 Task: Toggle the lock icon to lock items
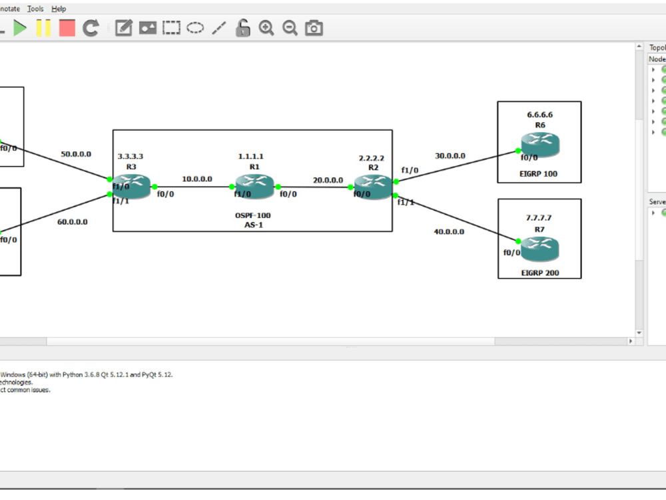pos(242,27)
